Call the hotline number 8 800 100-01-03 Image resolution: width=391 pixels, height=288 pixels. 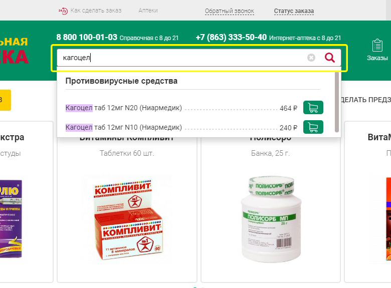coord(87,38)
